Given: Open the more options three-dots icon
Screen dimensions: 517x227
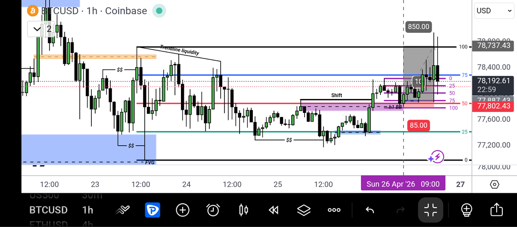Looking at the screenshot, I should 334,210.
